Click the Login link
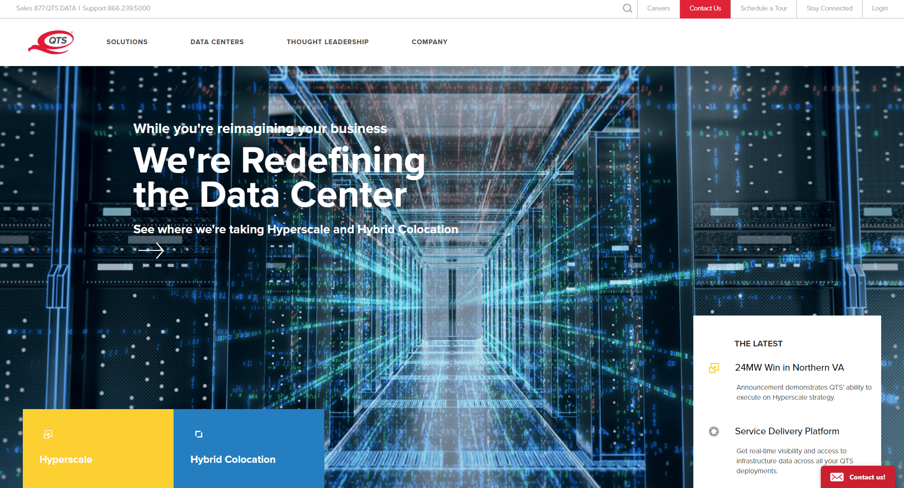The image size is (904, 488). click(880, 9)
